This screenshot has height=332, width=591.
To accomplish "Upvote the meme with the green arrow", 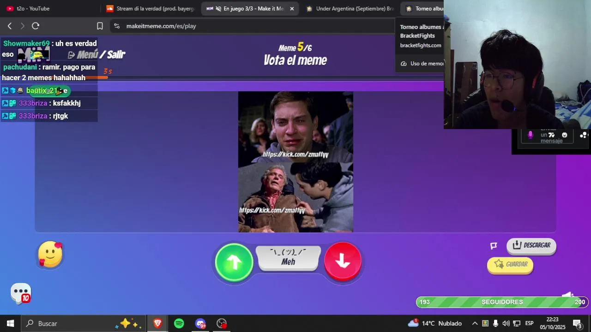I will pos(234,262).
